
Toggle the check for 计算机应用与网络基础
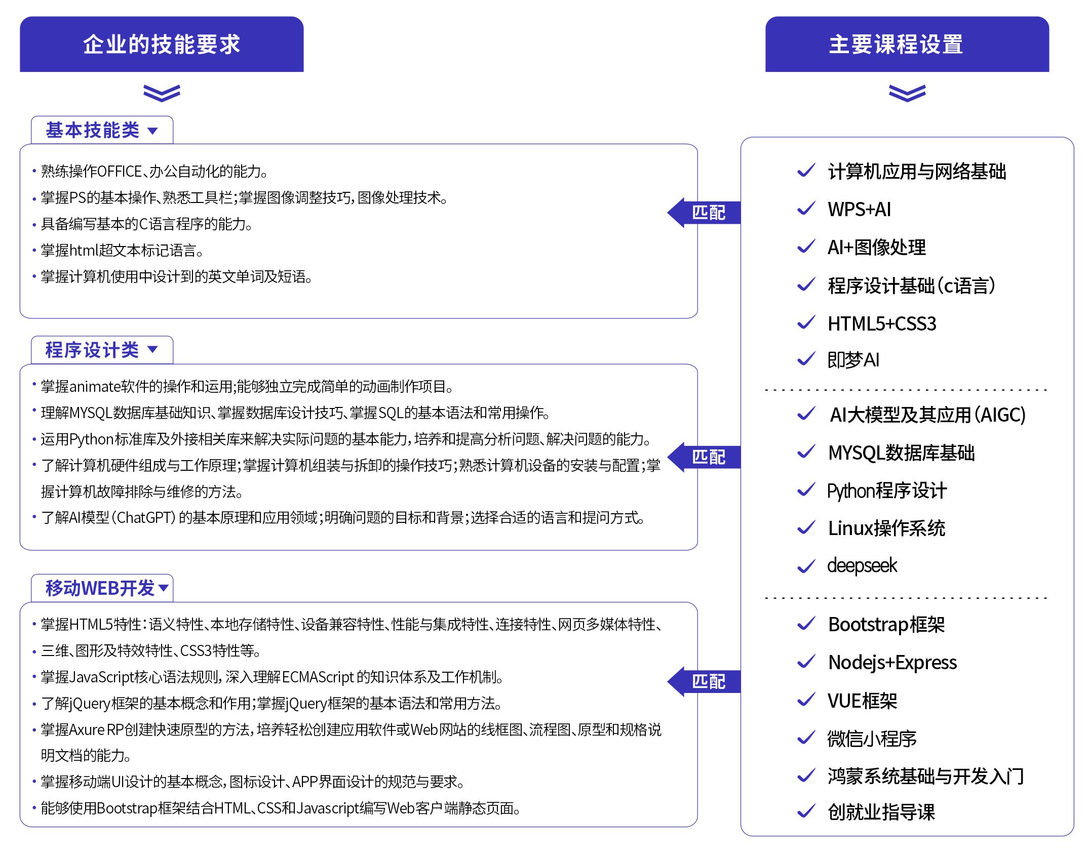click(x=806, y=171)
